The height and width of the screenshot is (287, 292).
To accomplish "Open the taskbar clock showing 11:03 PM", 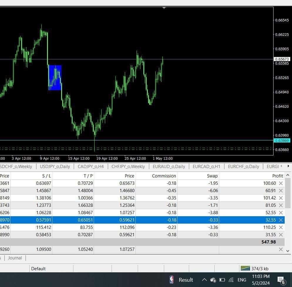I will click(261, 280).
